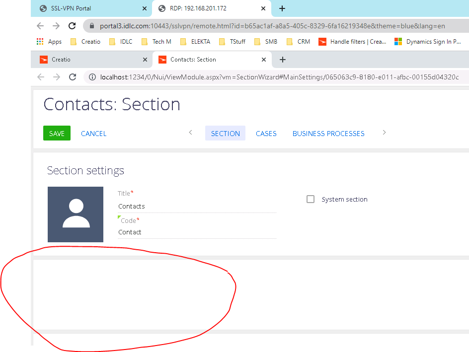This screenshot has height=352, width=469.
Task: Edit the Title field containing Contacts
Action: [197, 206]
